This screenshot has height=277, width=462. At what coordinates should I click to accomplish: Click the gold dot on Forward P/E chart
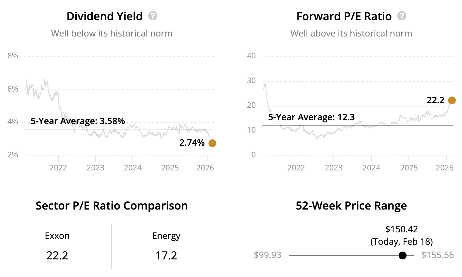(452, 100)
